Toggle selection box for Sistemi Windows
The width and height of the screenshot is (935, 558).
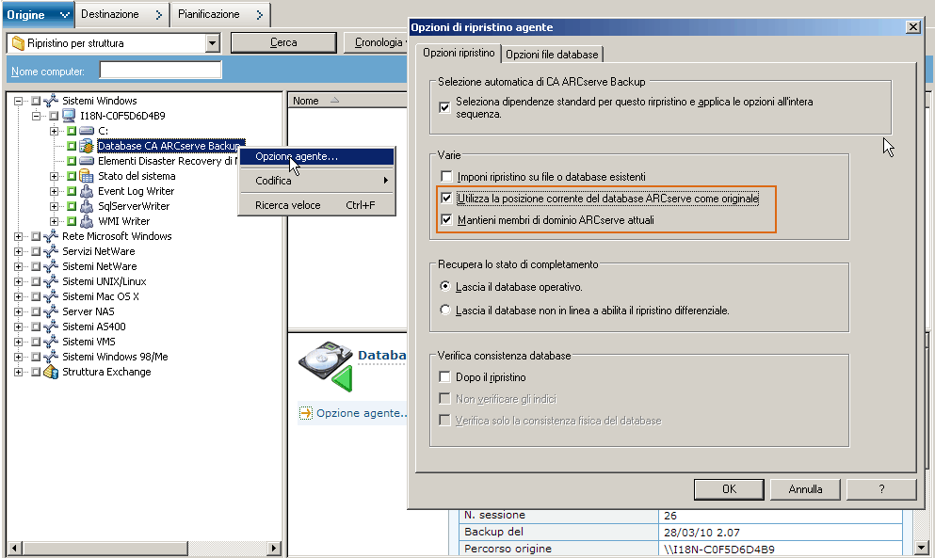[36, 101]
